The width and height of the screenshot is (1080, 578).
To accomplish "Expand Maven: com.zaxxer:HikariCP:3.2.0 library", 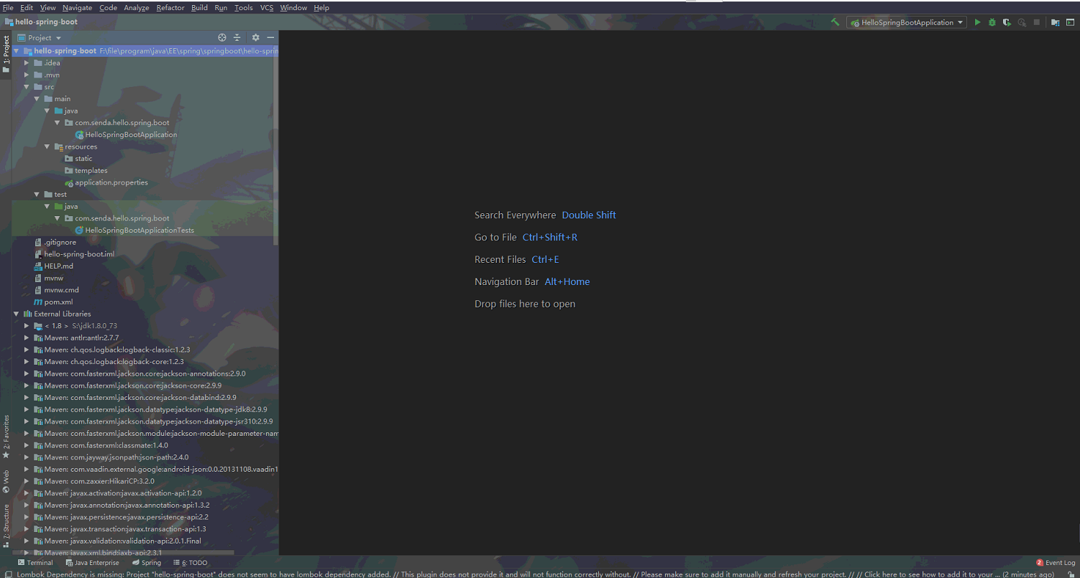I will click(x=27, y=481).
